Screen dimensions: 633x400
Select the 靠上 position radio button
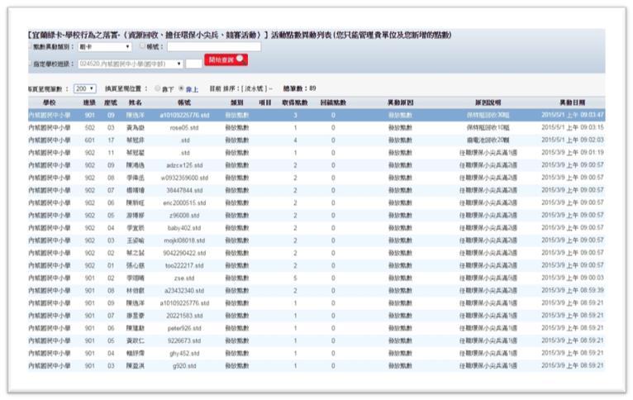coord(182,88)
